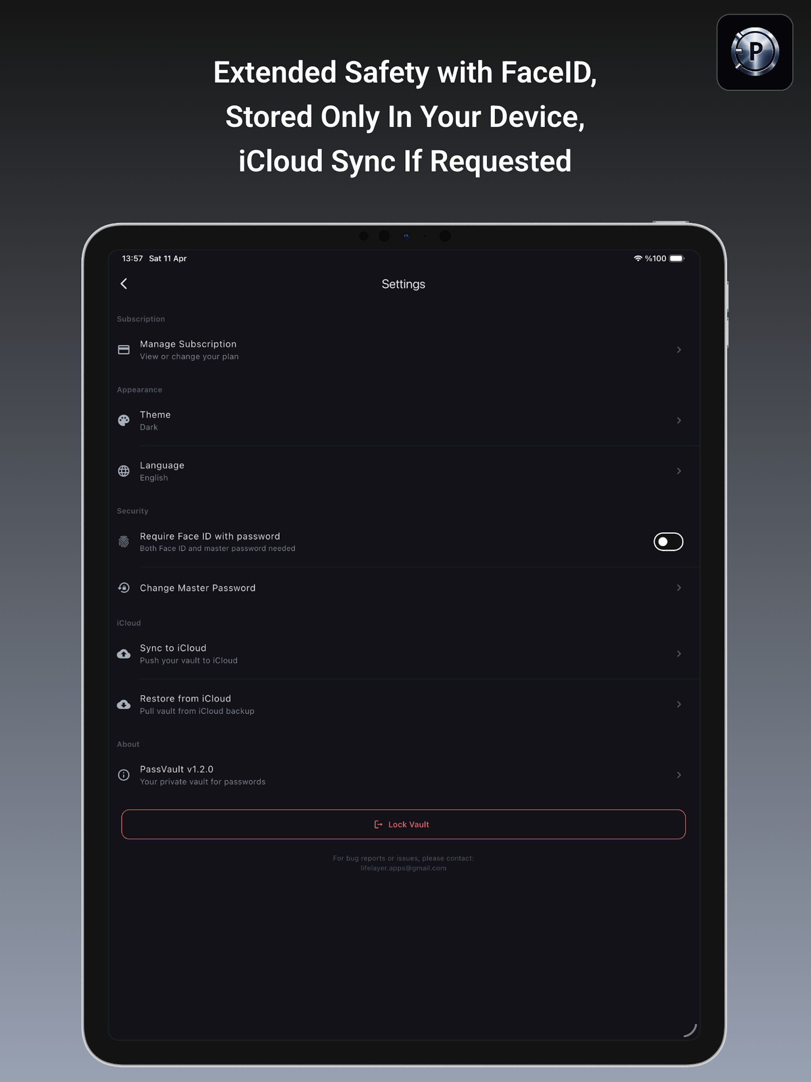Click the 13:57 clock in status bar
Screen dimensions: 811x1082
(x=132, y=258)
